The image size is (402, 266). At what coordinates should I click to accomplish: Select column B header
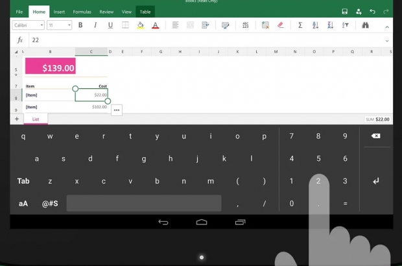click(50, 51)
